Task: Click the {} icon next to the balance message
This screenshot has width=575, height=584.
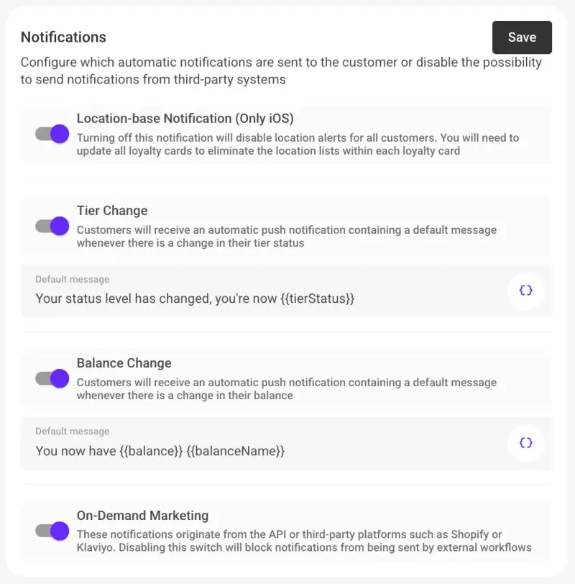Action: point(526,443)
